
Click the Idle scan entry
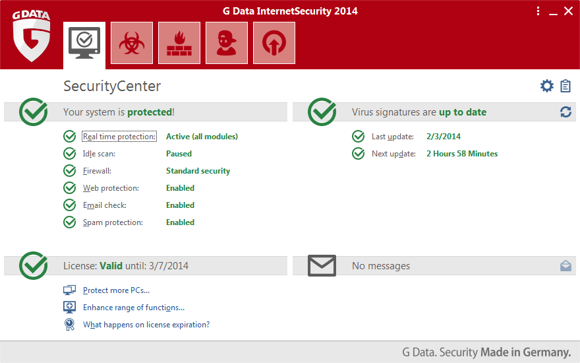tap(99, 154)
